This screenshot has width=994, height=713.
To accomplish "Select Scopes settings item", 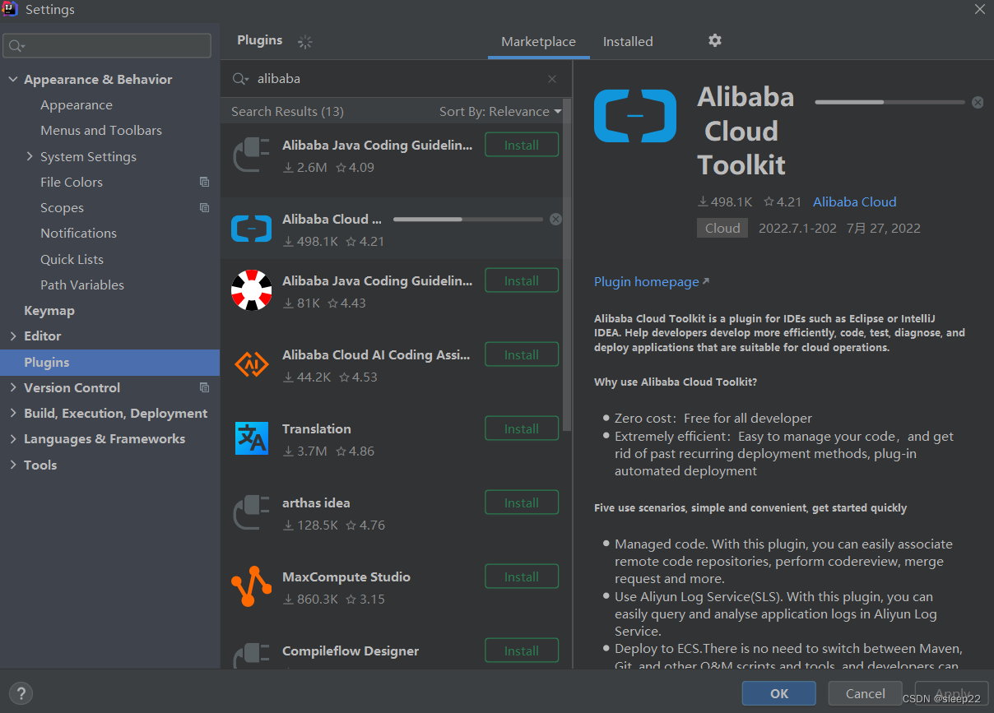I will point(62,208).
